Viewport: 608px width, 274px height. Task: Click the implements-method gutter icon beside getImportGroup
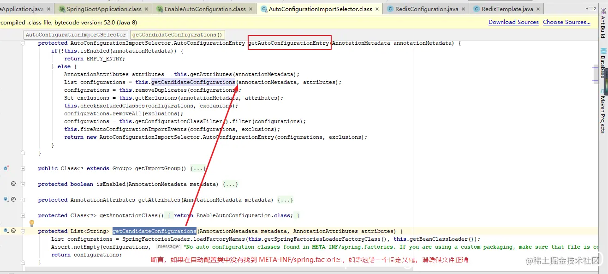(x=6, y=168)
